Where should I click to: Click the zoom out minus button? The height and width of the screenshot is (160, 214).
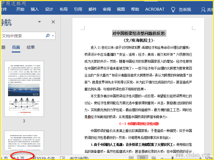162,158
